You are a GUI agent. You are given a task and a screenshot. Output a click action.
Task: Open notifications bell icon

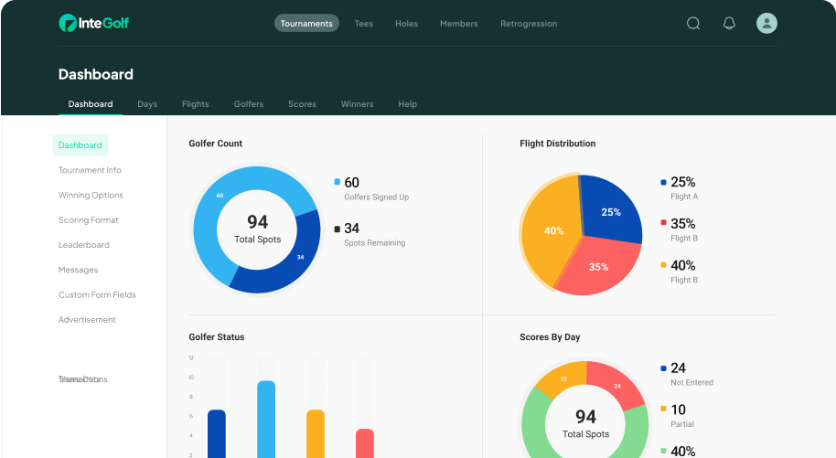(x=729, y=23)
